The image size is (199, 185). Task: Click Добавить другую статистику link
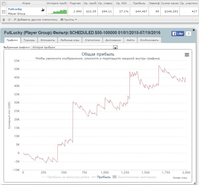(x=36, y=20)
